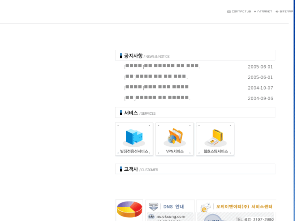Viewport: 295px width, 221px height.
Task: Open the 웹호스팅서비스 label
Action: [215, 151]
